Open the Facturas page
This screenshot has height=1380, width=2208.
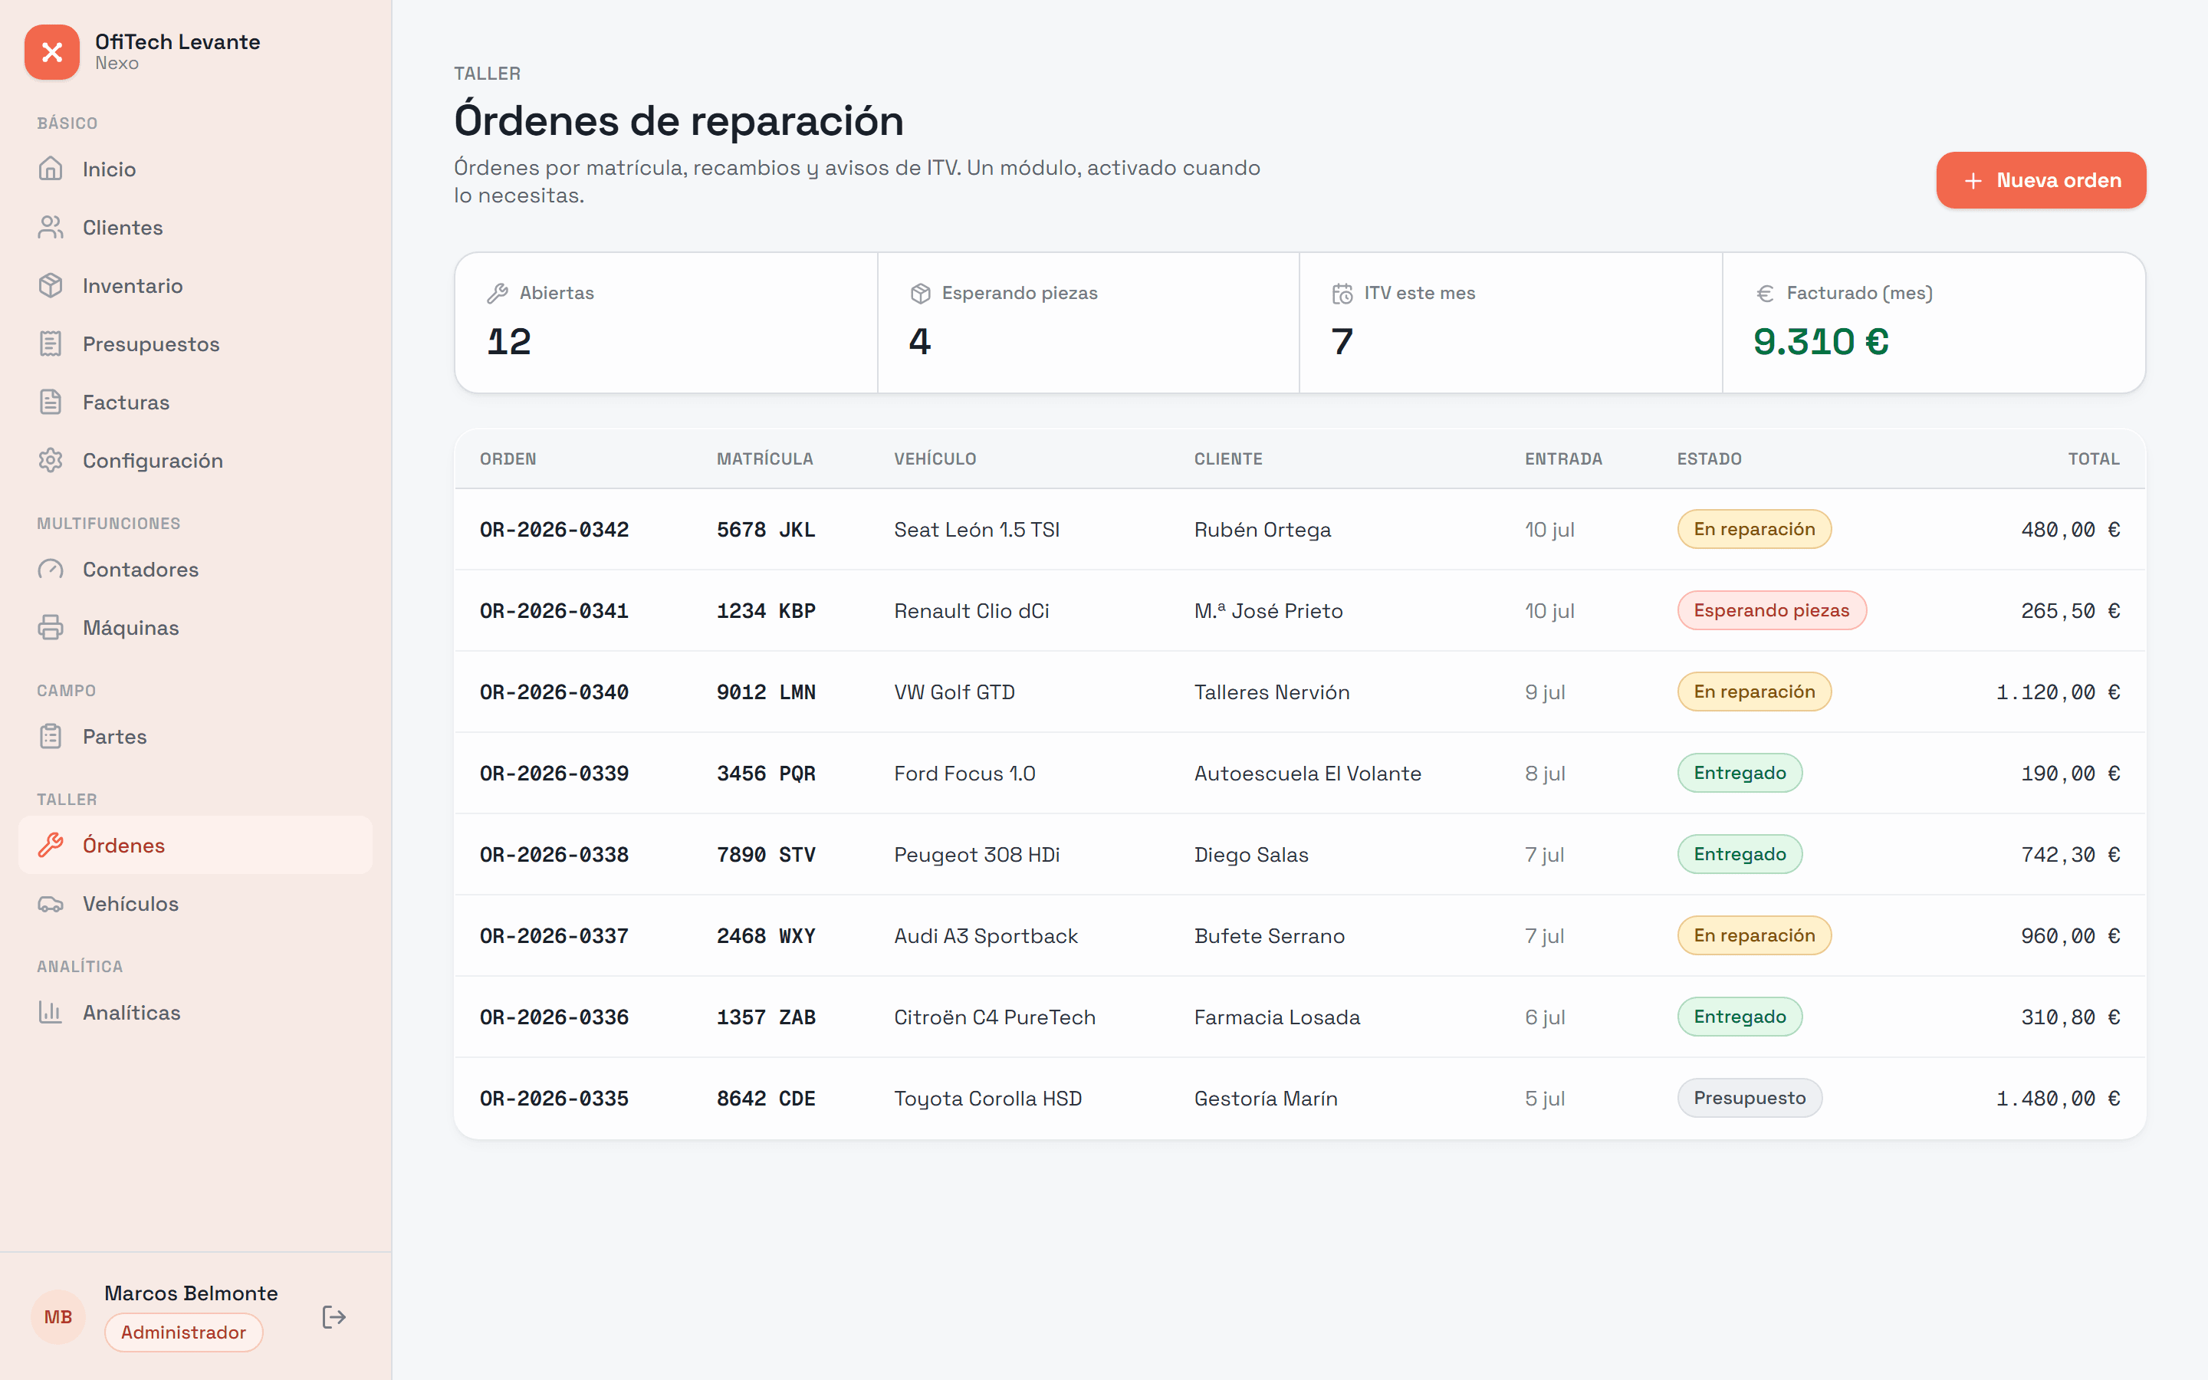point(195,402)
